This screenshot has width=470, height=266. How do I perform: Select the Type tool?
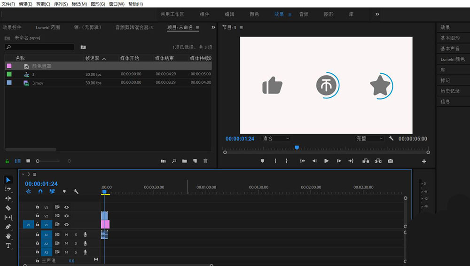(8, 246)
